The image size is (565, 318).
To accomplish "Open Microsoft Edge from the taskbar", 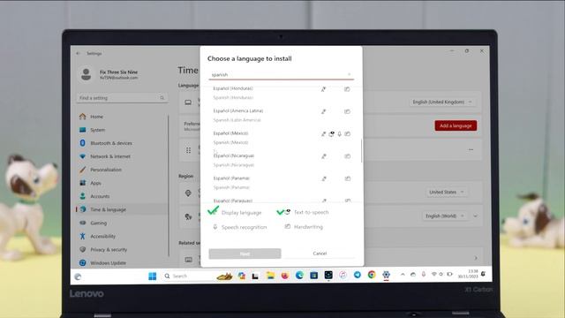I will [299, 276].
